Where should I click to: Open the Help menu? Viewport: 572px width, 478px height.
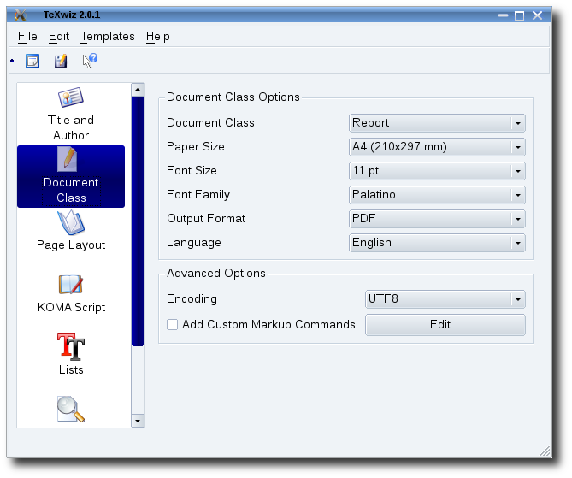tap(157, 37)
